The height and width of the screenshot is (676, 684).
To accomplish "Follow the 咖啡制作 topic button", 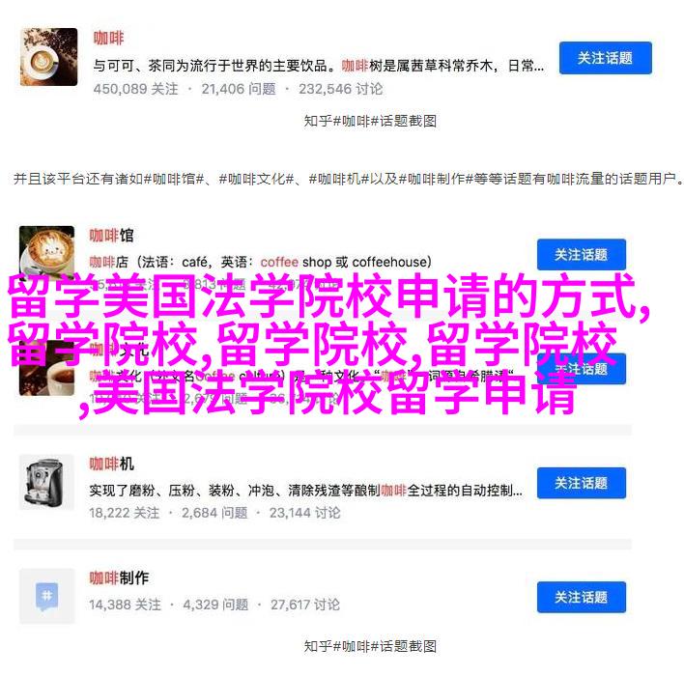I will click(x=581, y=597).
